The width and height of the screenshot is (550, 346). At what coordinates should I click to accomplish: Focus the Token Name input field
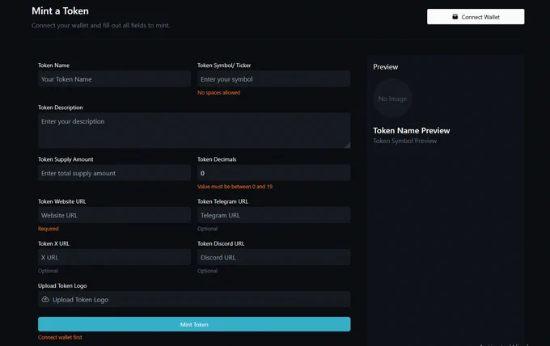[114, 79]
